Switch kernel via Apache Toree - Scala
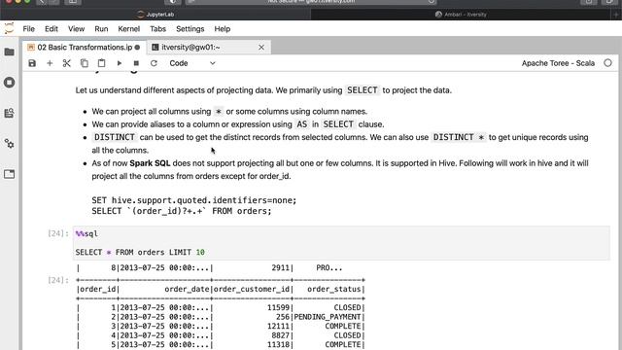The width and height of the screenshot is (622, 350). 558,63
